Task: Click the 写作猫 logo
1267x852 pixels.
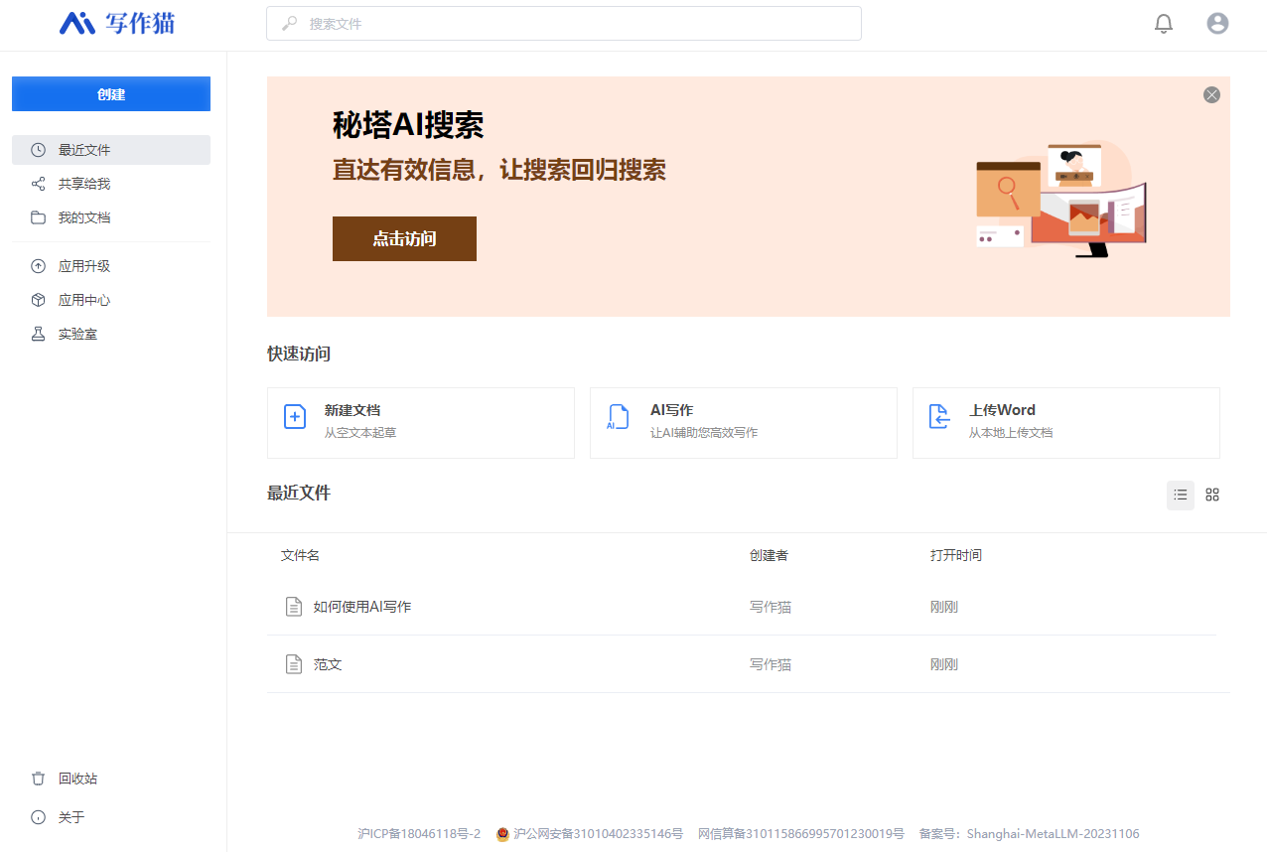Action: 116,23
